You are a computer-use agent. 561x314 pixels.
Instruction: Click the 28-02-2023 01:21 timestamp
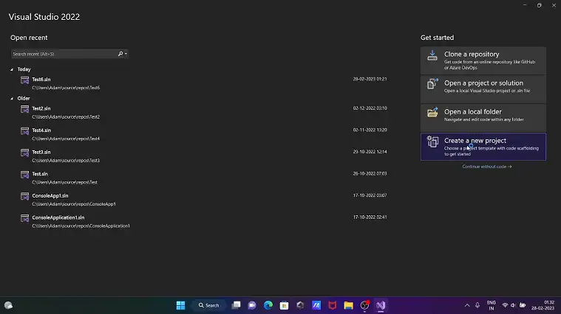pos(370,79)
